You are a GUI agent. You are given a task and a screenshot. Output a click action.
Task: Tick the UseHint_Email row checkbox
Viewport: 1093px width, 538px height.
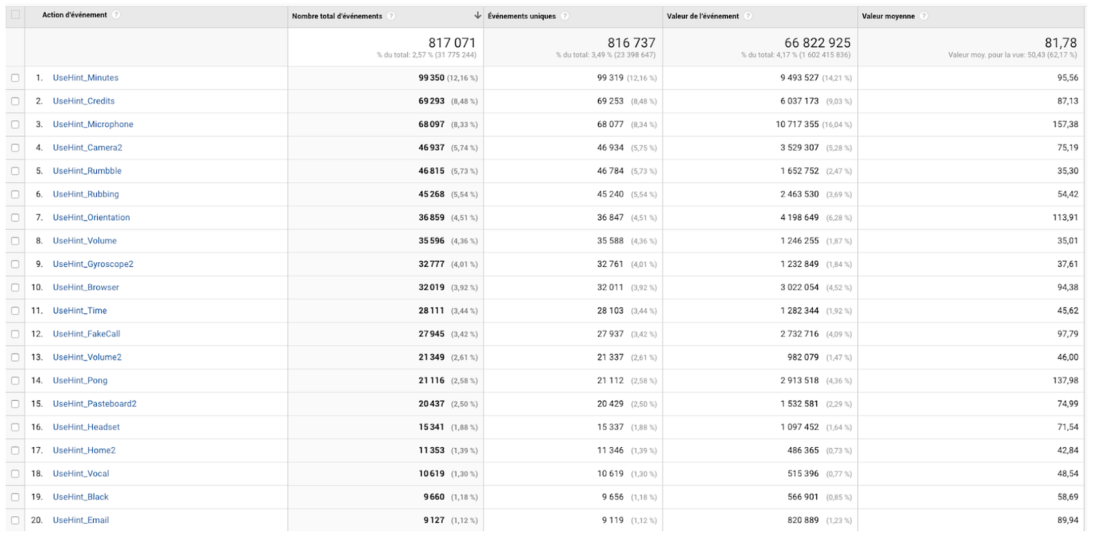(x=15, y=520)
